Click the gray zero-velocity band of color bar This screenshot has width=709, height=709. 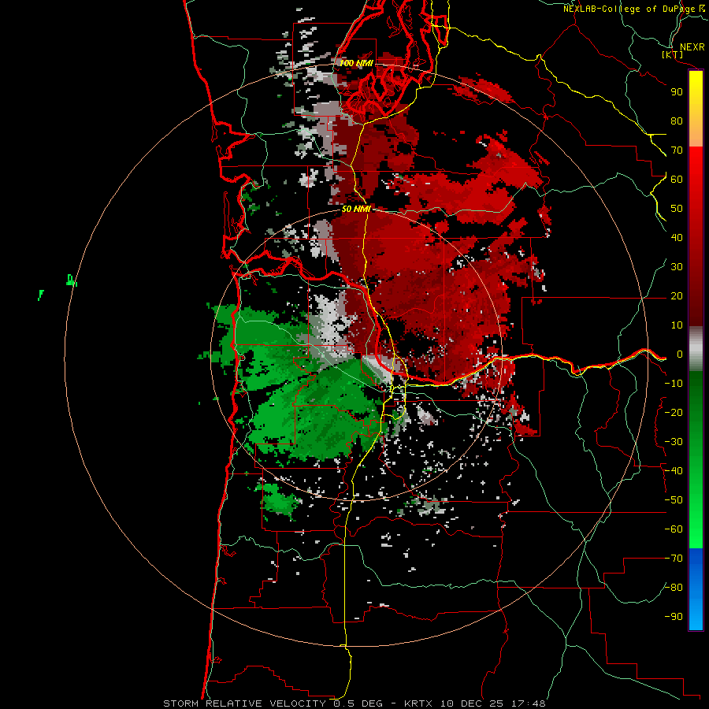tap(696, 349)
